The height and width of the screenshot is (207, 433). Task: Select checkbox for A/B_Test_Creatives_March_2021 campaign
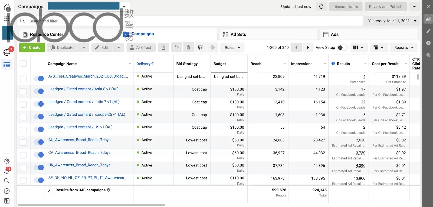[x=24, y=79]
